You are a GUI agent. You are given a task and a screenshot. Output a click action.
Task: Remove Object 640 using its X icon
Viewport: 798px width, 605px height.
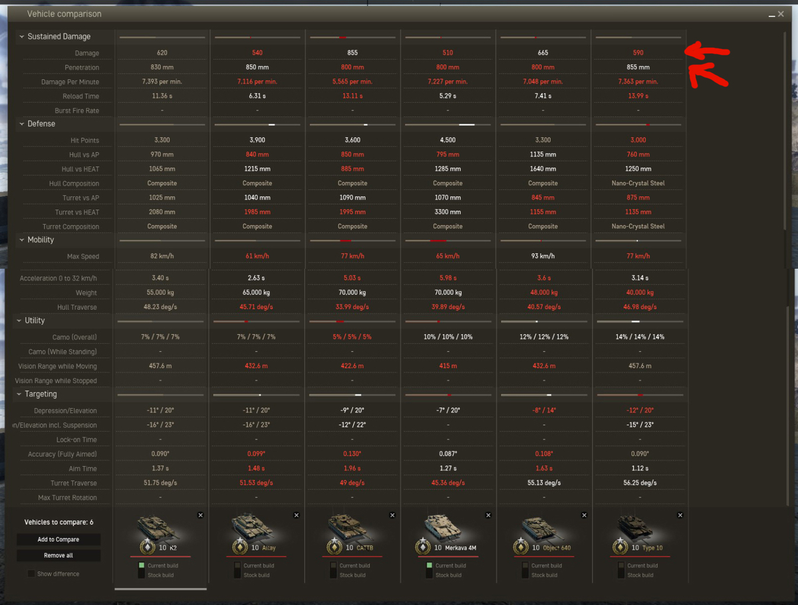click(x=585, y=515)
